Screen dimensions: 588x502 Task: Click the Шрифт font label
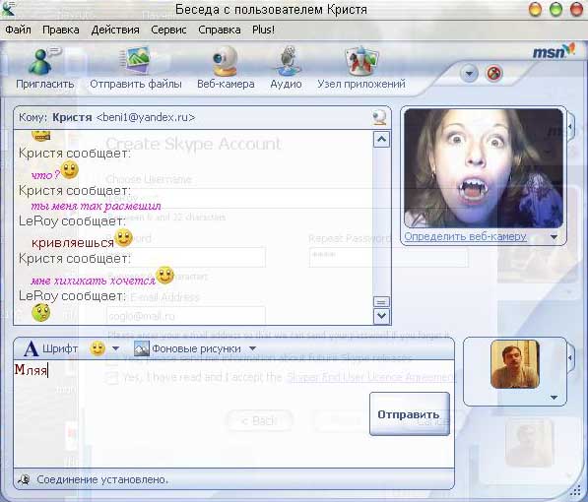[60, 348]
